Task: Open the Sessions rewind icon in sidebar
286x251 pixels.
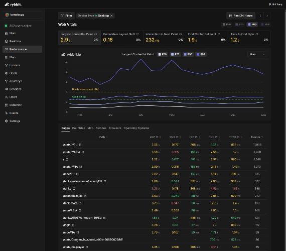Action: click(x=6, y=89)
